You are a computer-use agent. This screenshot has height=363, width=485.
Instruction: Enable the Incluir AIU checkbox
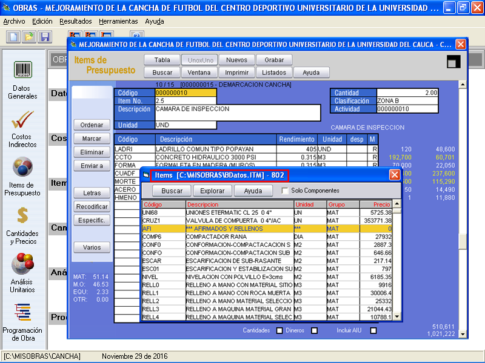(373, 330)
